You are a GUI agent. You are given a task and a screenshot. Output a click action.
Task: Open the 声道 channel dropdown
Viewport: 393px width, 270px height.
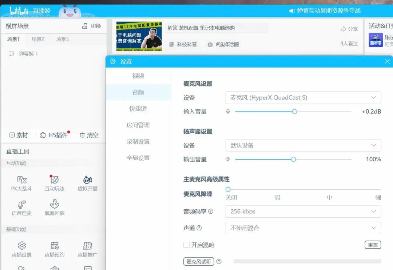point(303,228)
